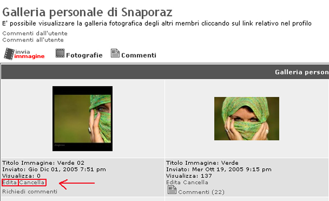Click Cancella under the Verde image
329x201 pixels.
coord(196,182)
